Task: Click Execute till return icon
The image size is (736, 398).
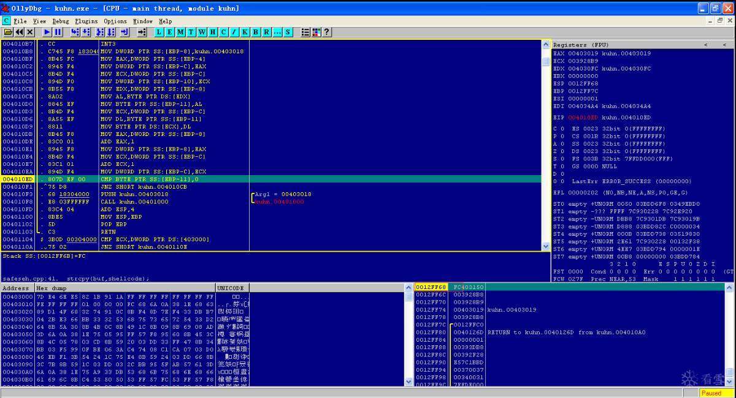Action: (x=125, y=32)
